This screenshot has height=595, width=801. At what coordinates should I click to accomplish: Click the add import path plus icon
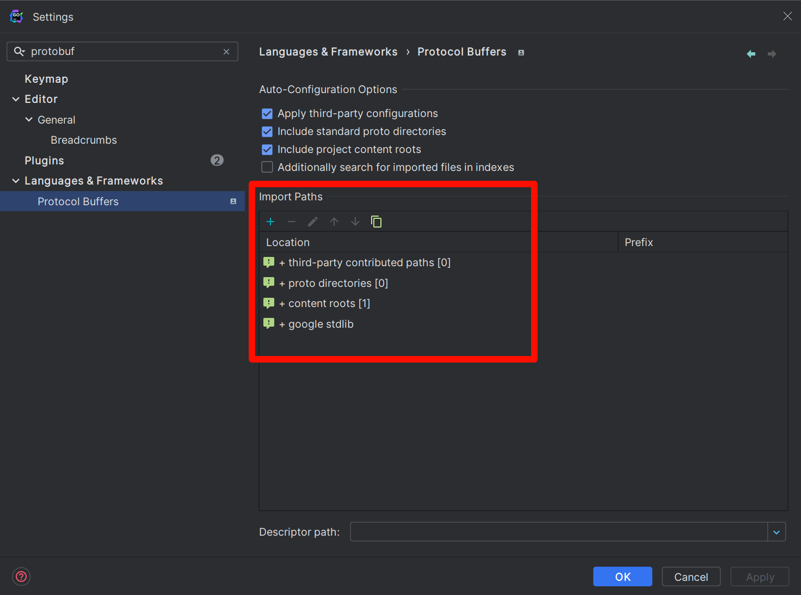click(270, 222)
